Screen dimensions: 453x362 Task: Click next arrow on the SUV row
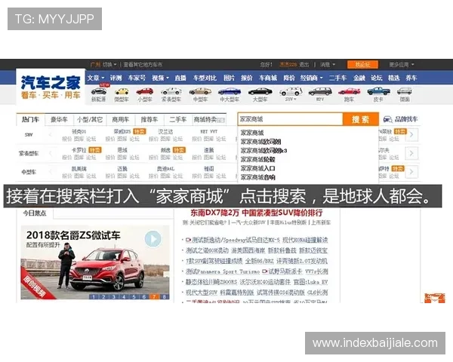[x=411, y=135]
